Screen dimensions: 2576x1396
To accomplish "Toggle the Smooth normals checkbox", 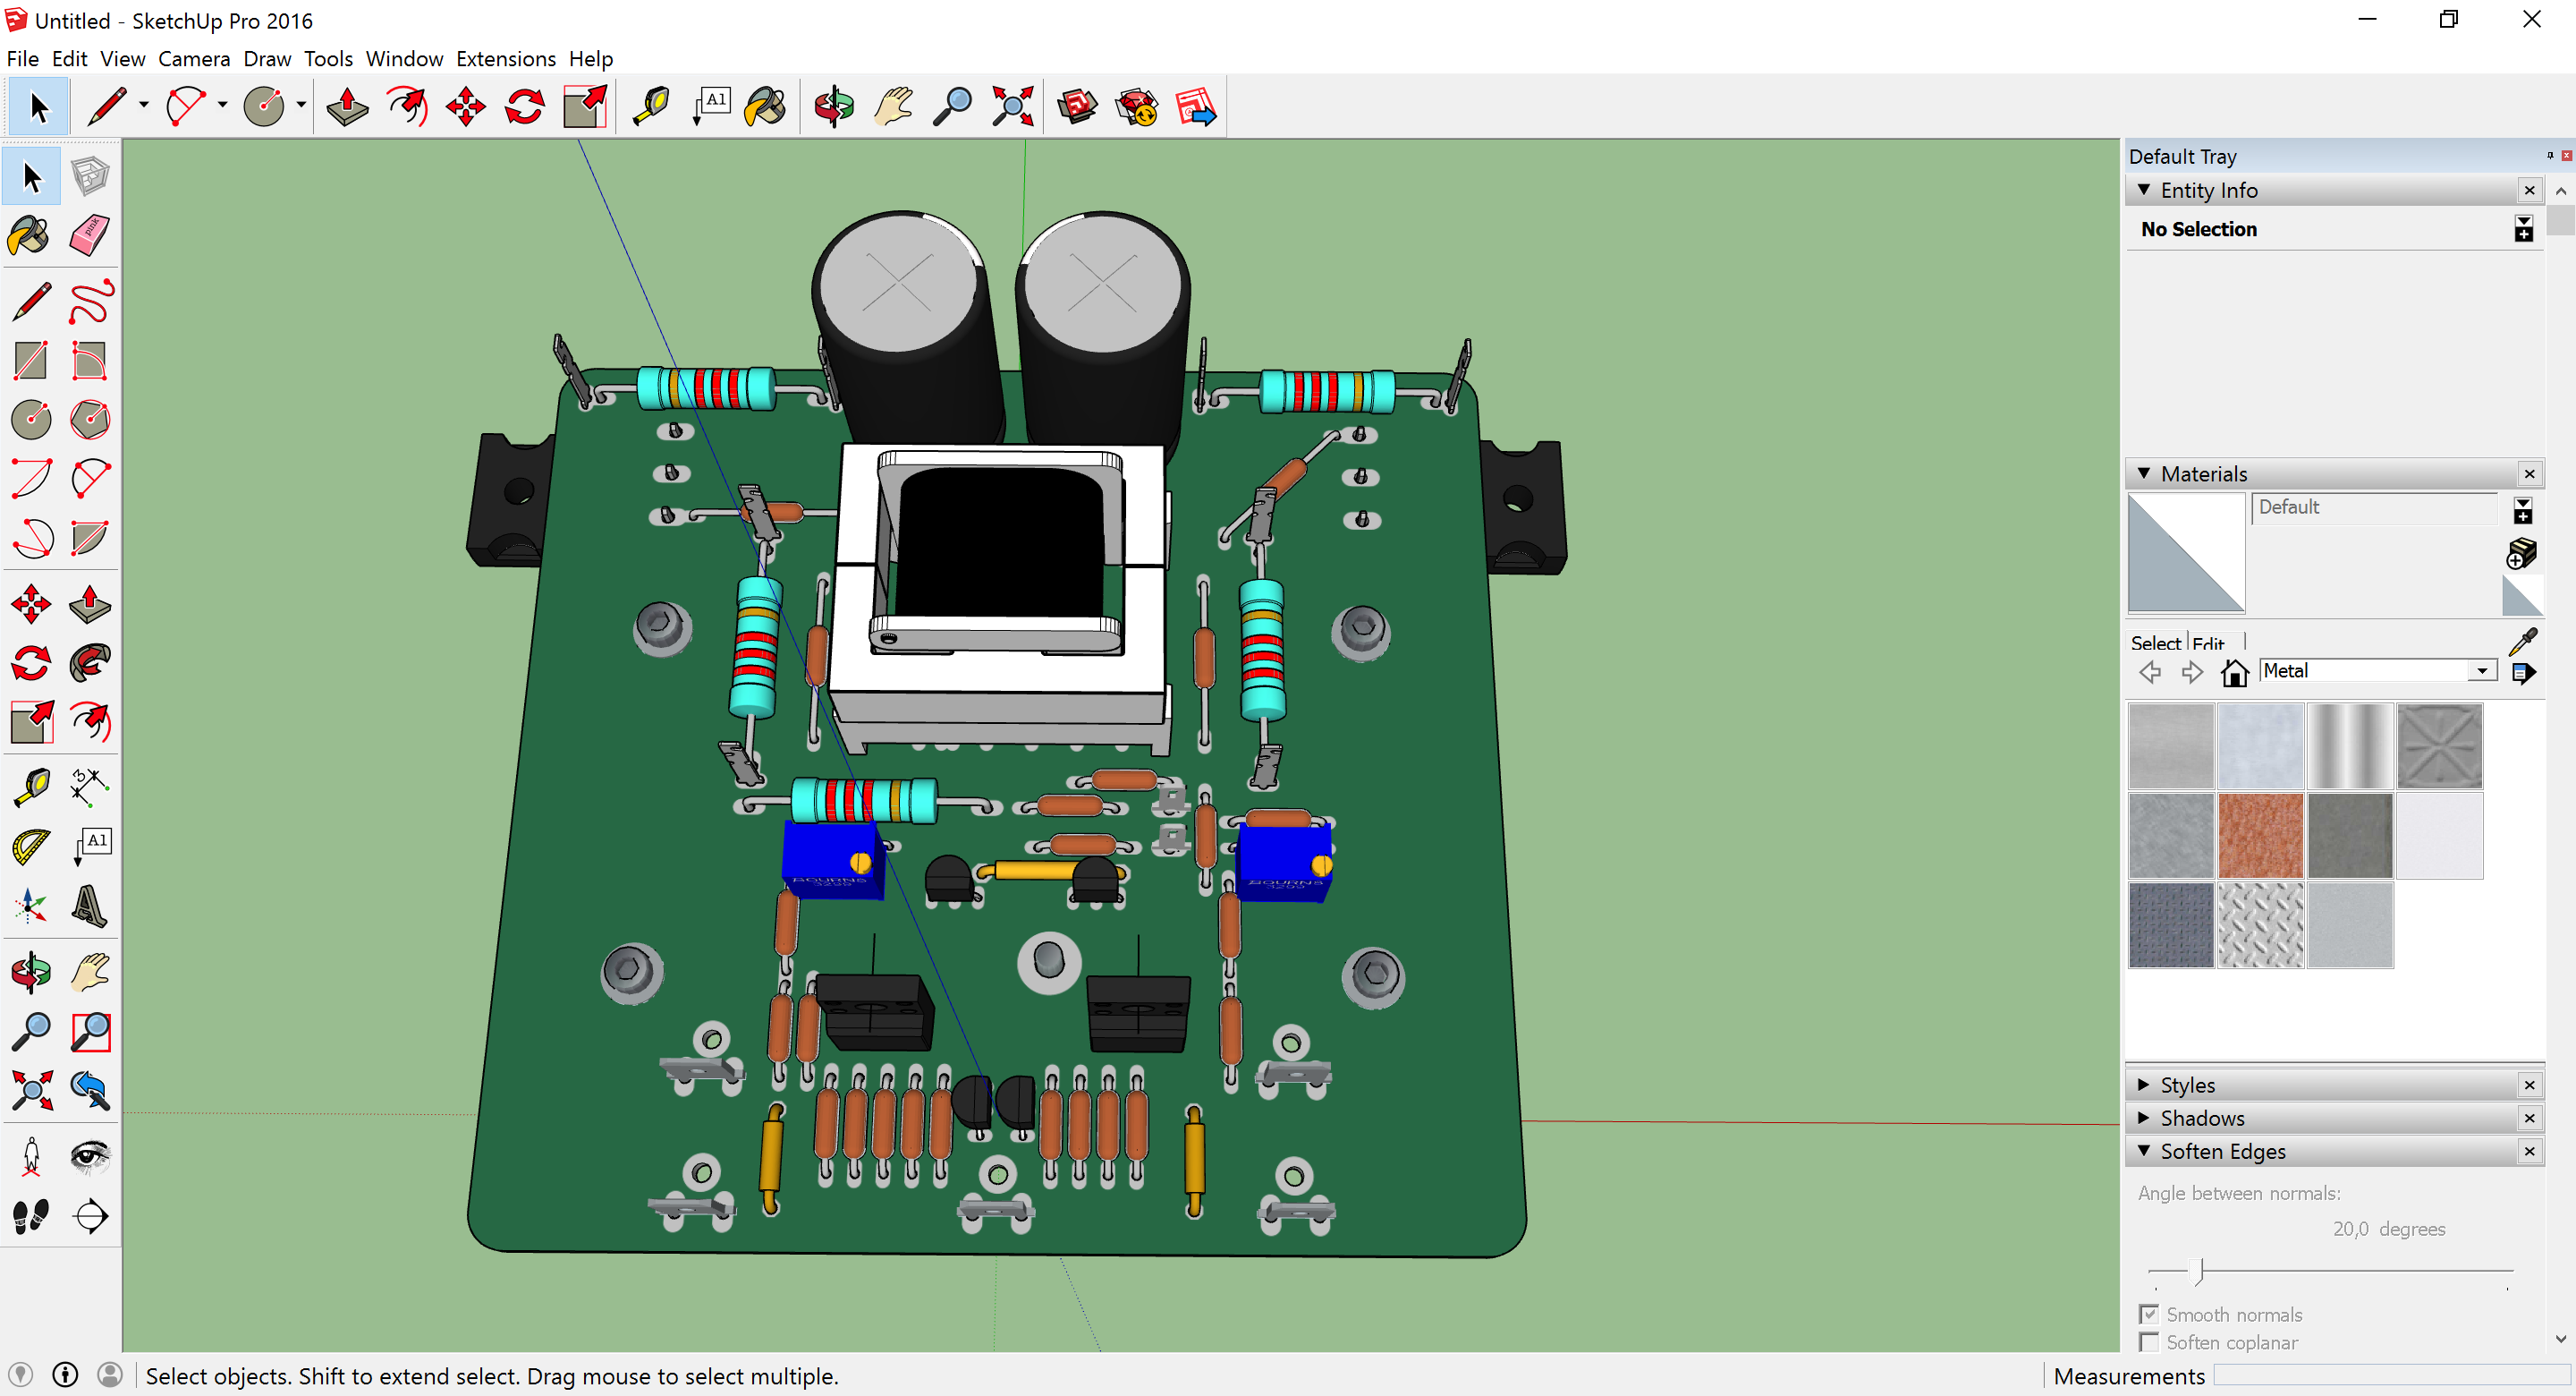I will click(2149, 1314).
